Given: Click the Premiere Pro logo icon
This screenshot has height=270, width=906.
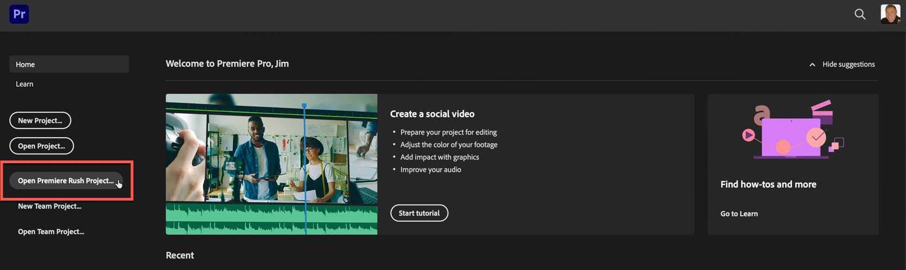Looking at the screenshot, I should point(19,14).
